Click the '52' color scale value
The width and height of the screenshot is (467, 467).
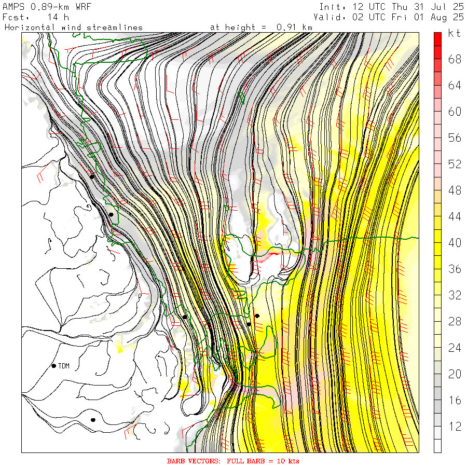pyautogui.click(x=455, y=164)
